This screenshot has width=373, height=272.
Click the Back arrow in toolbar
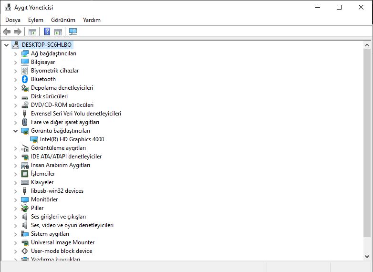[7, 32]
